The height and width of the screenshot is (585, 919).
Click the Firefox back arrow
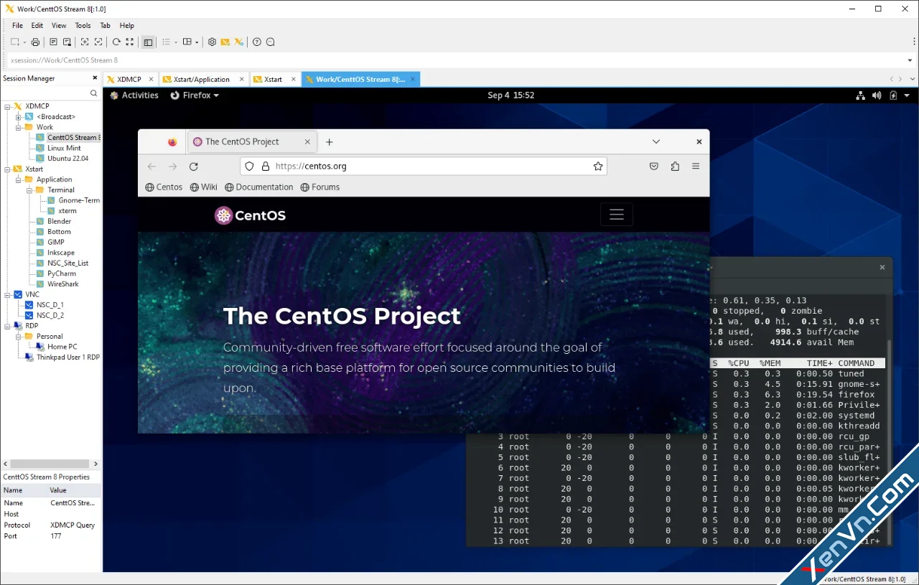(151, 166)
